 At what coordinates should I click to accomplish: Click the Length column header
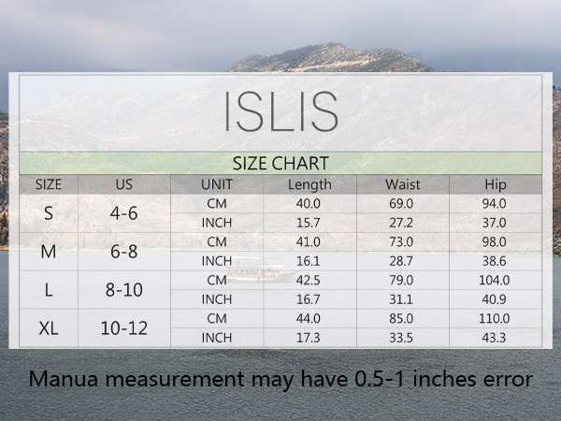(x=309, y=184)
